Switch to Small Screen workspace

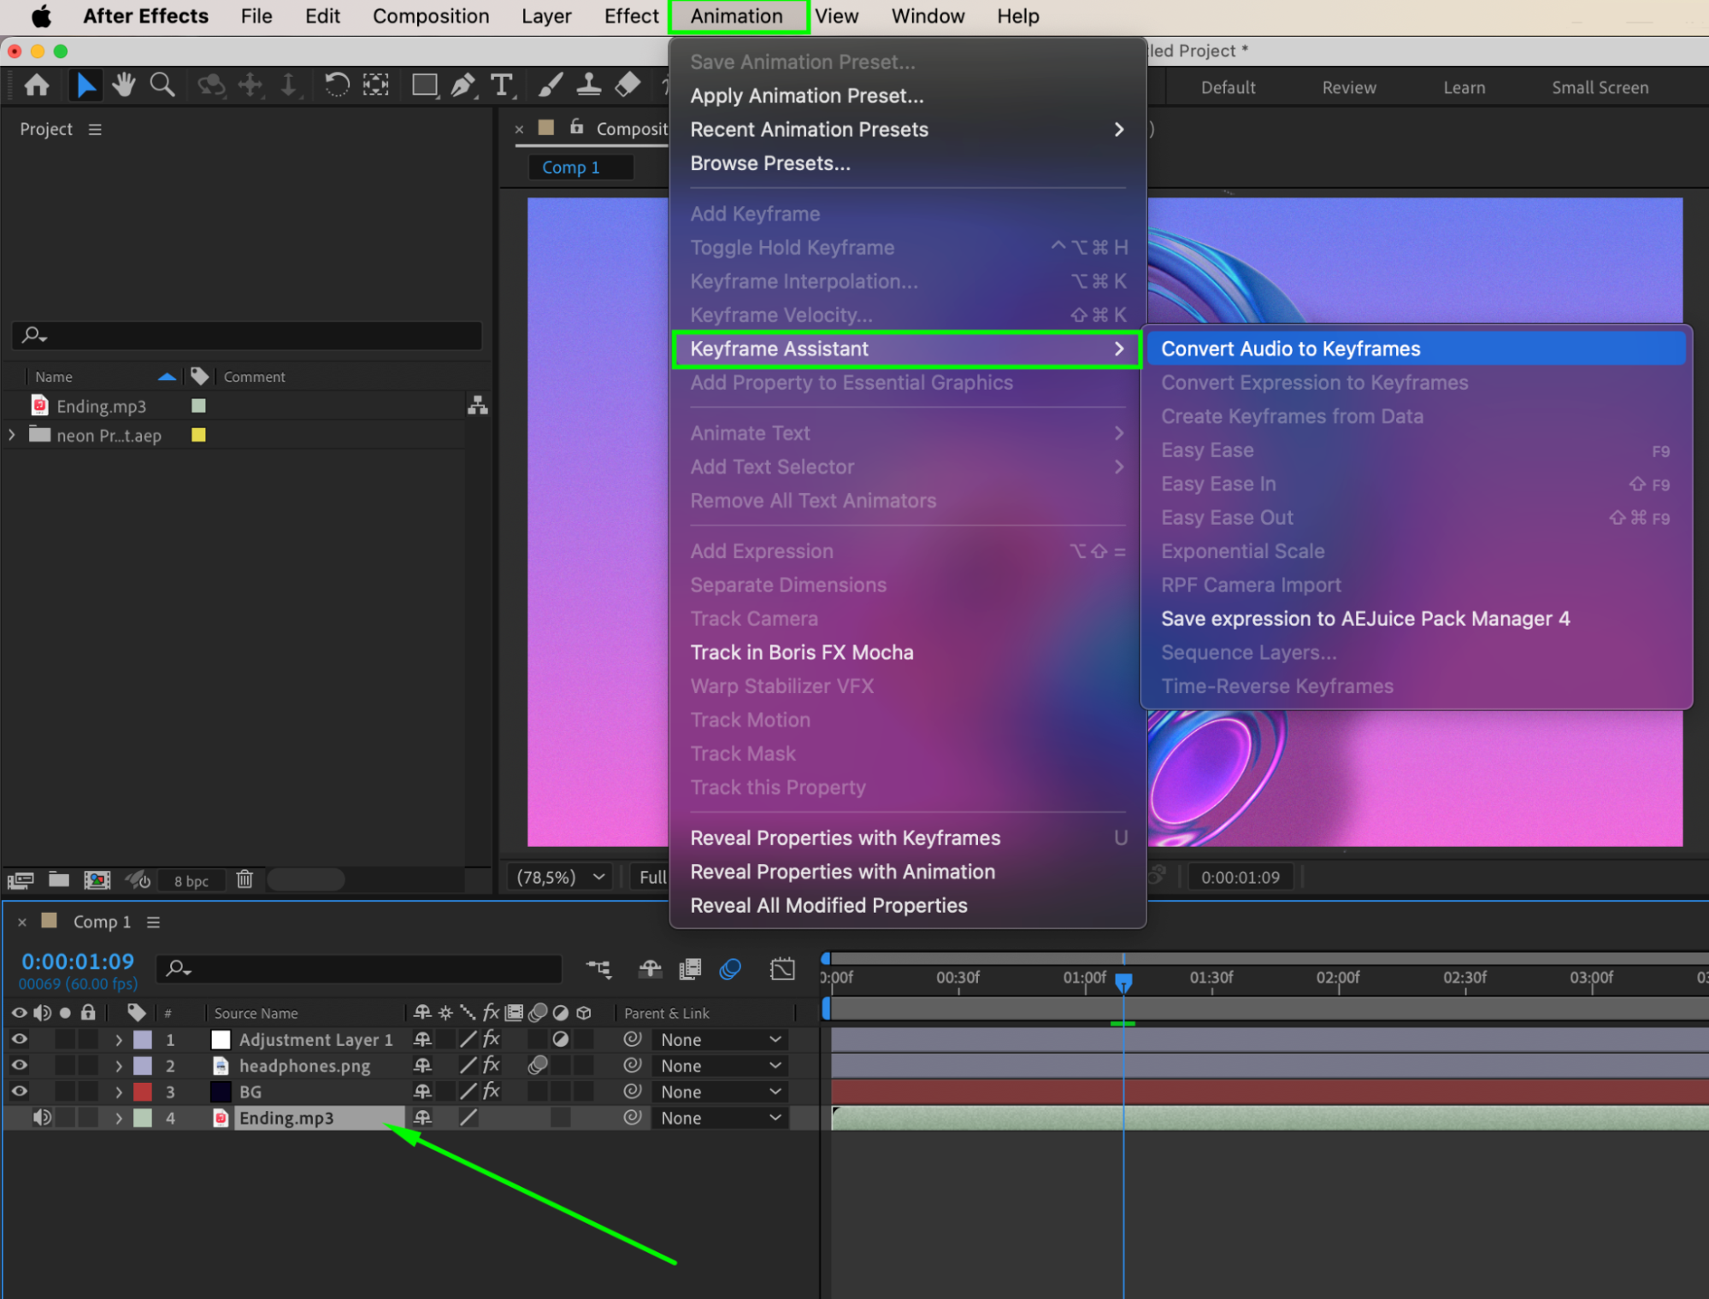pyautogui.click(x=1600, y=87)
